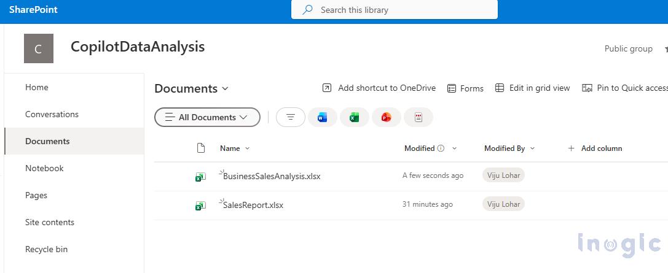
Task: Click the 'A few seconds ago' timestamp
Action: click(x=433, y=175)
